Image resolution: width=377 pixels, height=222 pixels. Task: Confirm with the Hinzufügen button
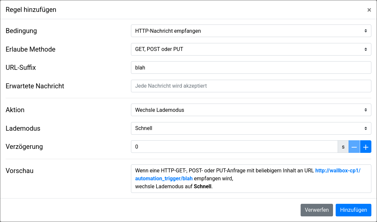click(353, 210)
